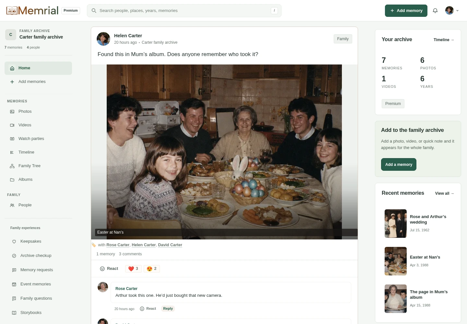This screenshot has height=324, width=467.
Task: Click the 1 memory count
Action: tap(106, 254)
